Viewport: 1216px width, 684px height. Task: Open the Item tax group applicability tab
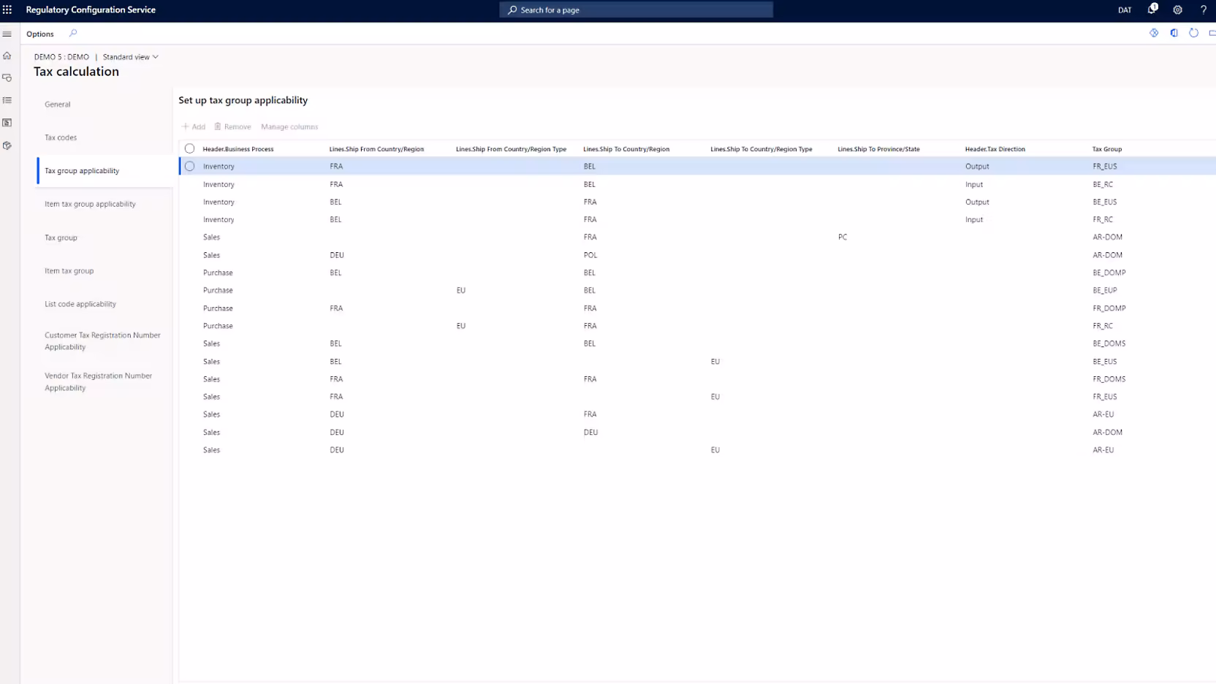pyautogui.click(x=90, y=204)
